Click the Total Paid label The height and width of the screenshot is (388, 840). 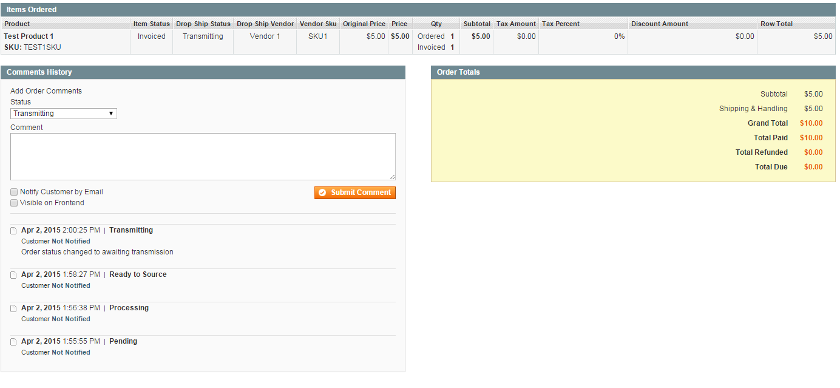click(x=771, y=138)
